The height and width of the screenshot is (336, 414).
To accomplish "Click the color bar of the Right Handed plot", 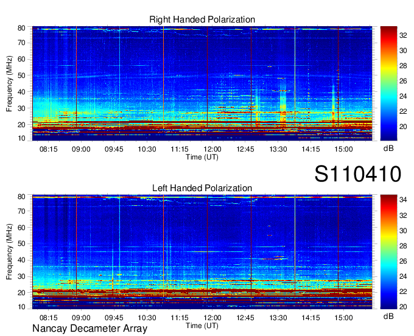I will [388, 83].
